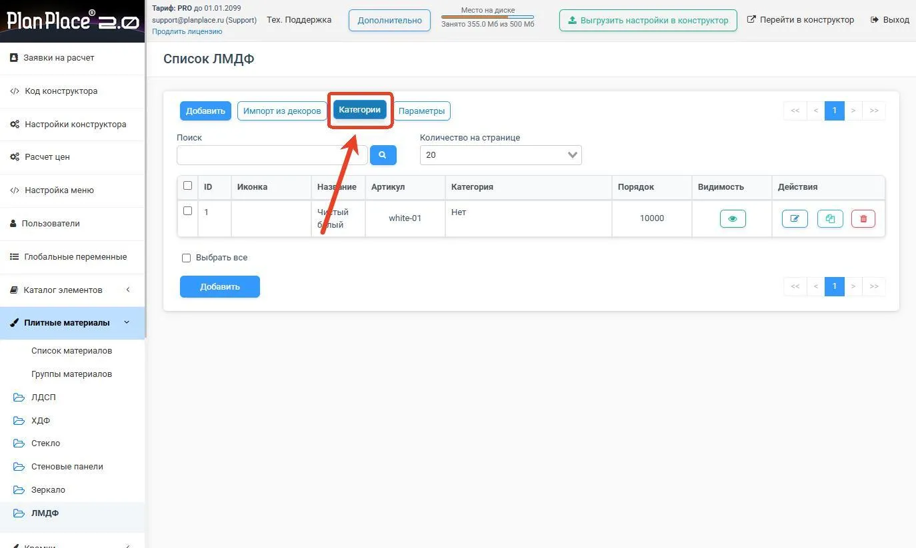Click bottom pagination previous < button
The width and height of the screenshot is (916, 548).
click(815, 286)
